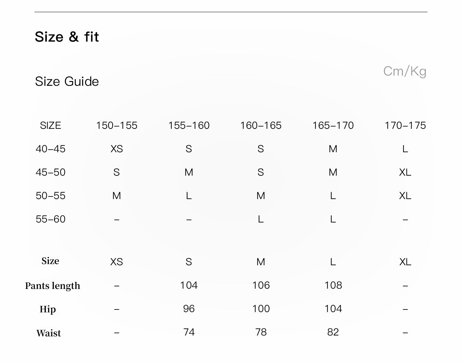Select the "Hip" row label
462x363 pixels.
point(48,309)
